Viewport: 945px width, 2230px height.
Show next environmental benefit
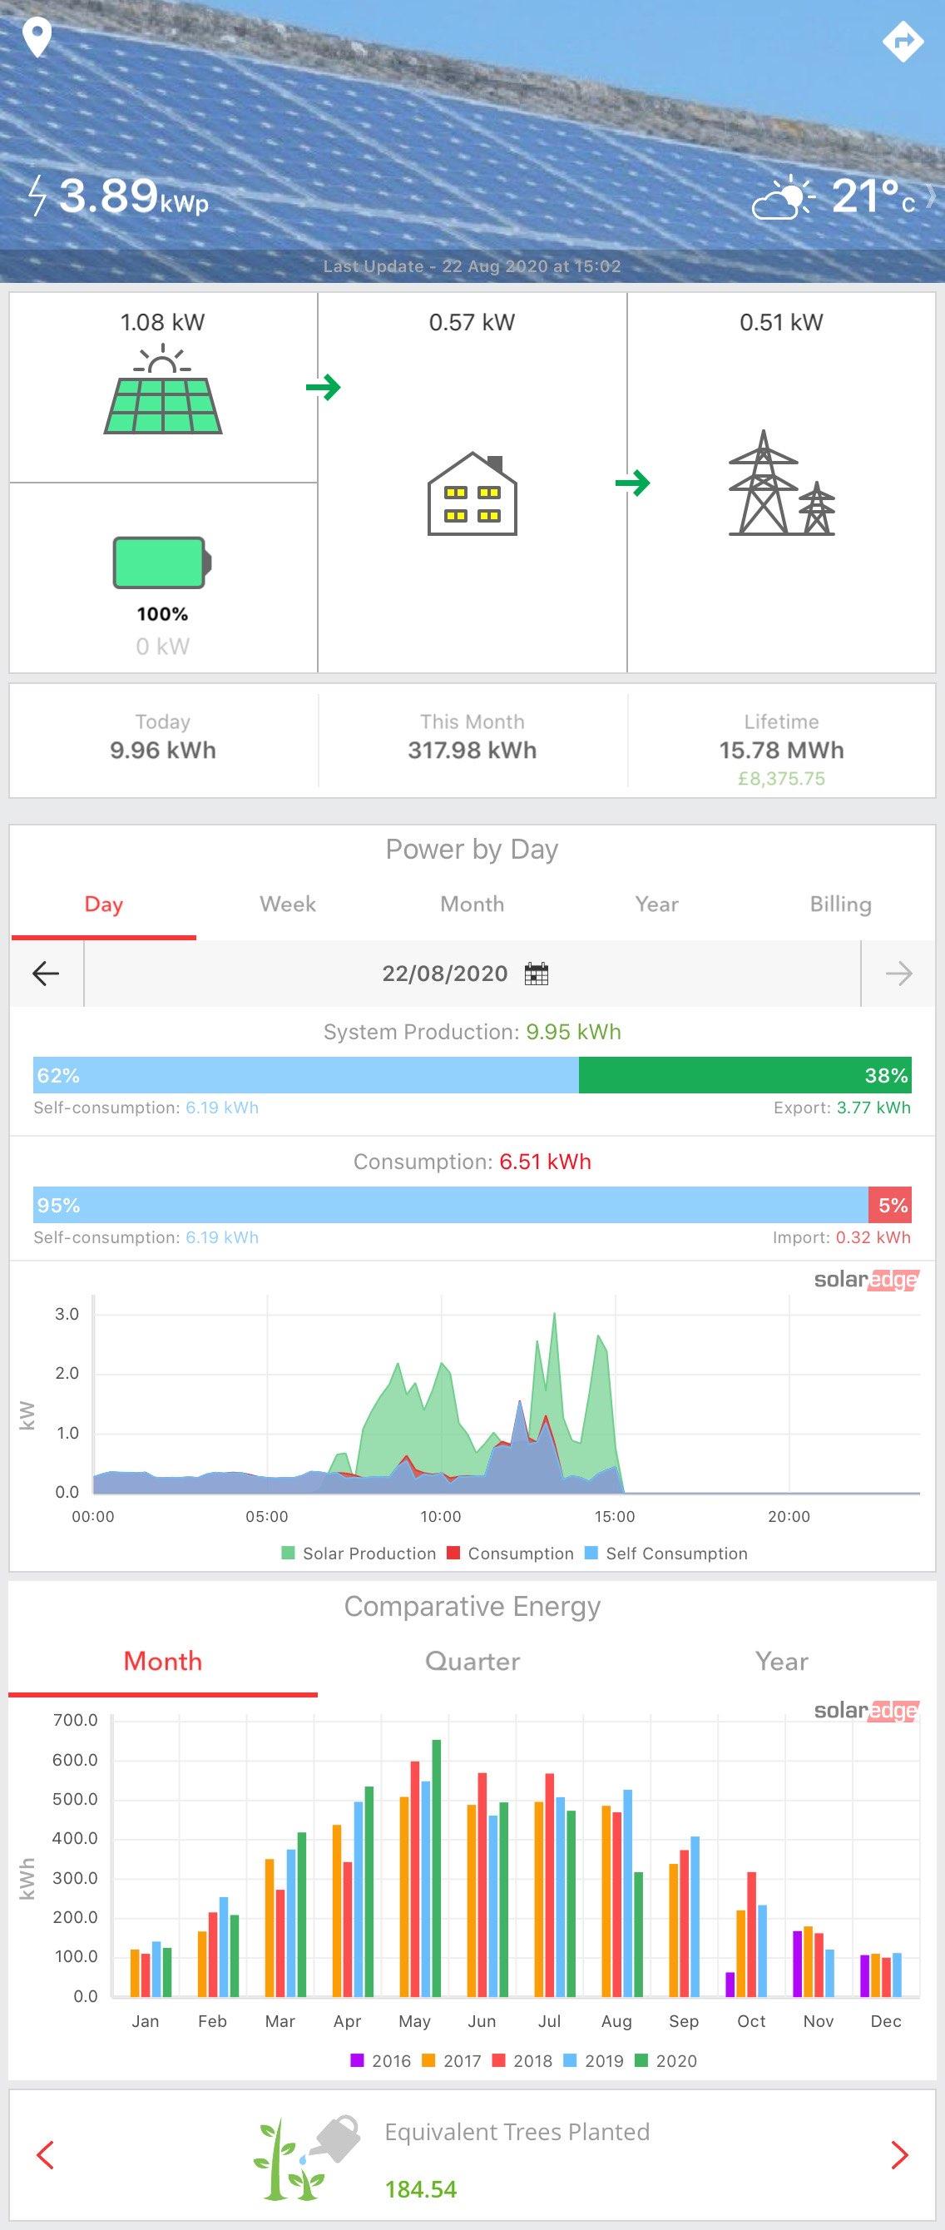899,2156
